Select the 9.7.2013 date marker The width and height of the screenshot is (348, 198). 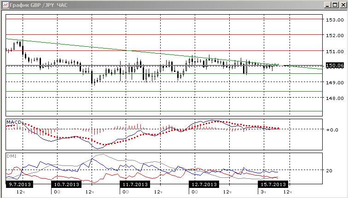click(19, 184)
